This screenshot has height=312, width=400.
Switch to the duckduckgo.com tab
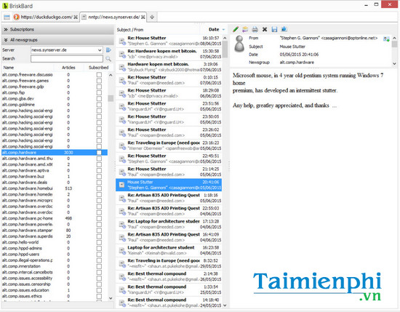click(x=46, y=17)
